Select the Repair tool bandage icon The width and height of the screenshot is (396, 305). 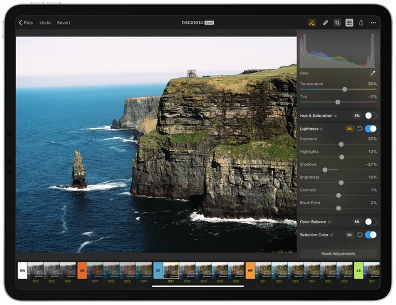pyautogui.click(x=325, y=23)
